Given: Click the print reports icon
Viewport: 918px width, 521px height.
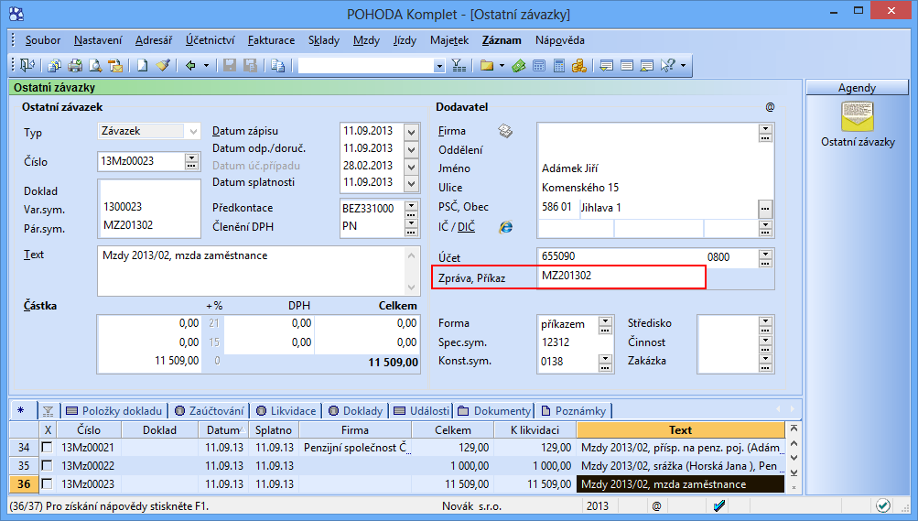Looking at the screenshot, I should (75, 66).
